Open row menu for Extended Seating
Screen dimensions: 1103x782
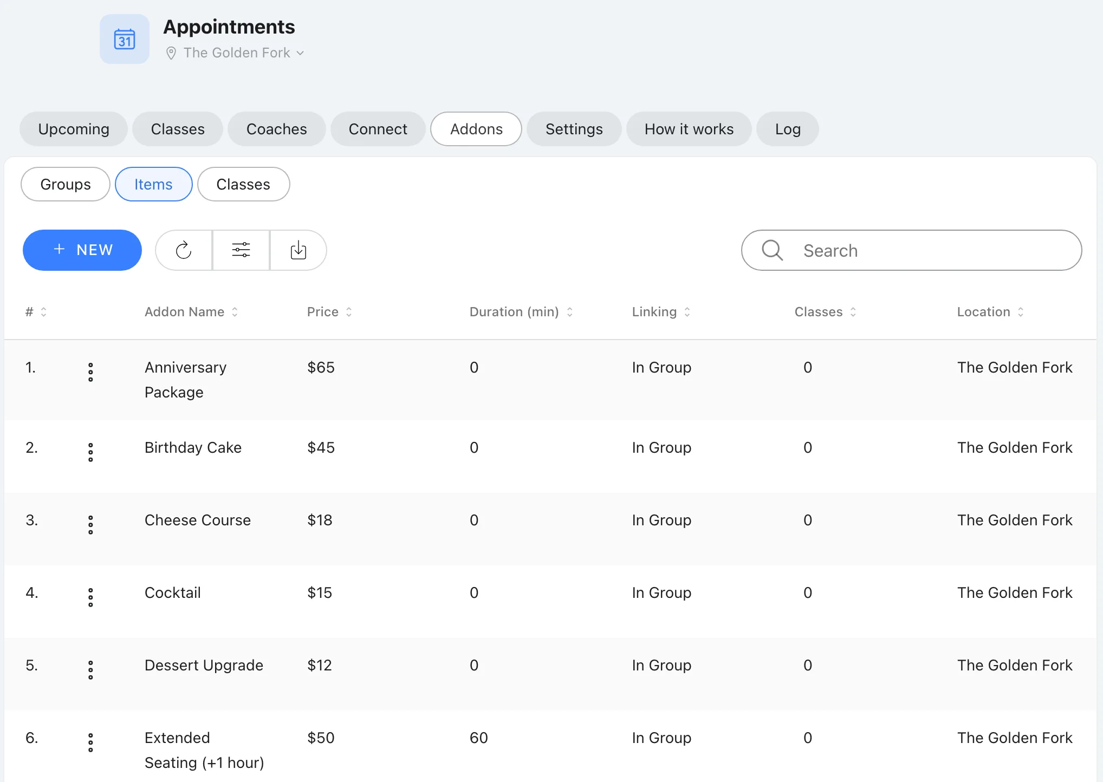[90, 742]
